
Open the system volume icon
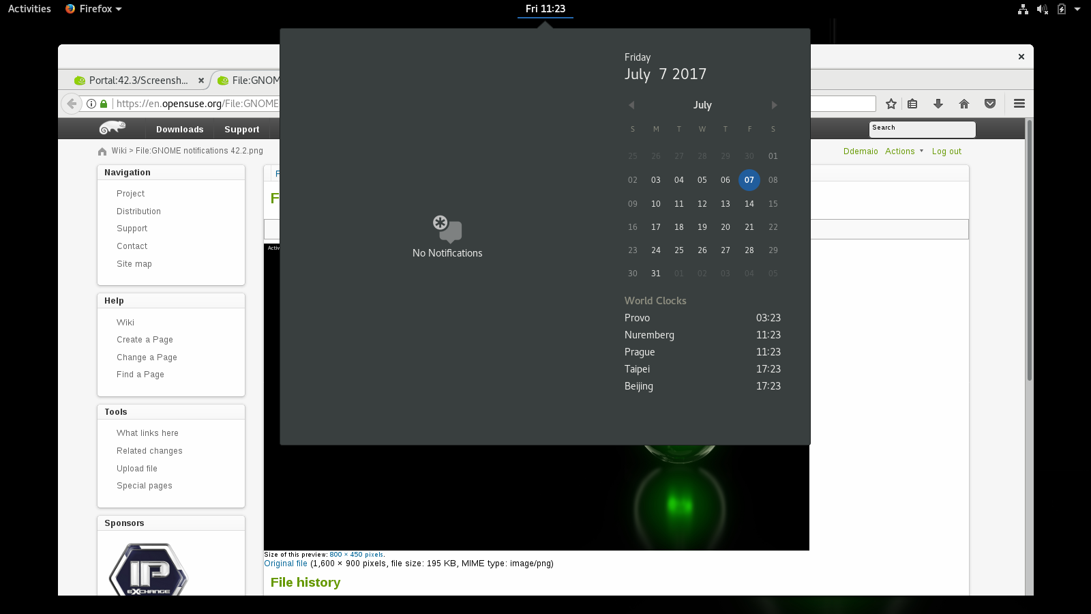pyautogui.click(x=1042, y=9)
